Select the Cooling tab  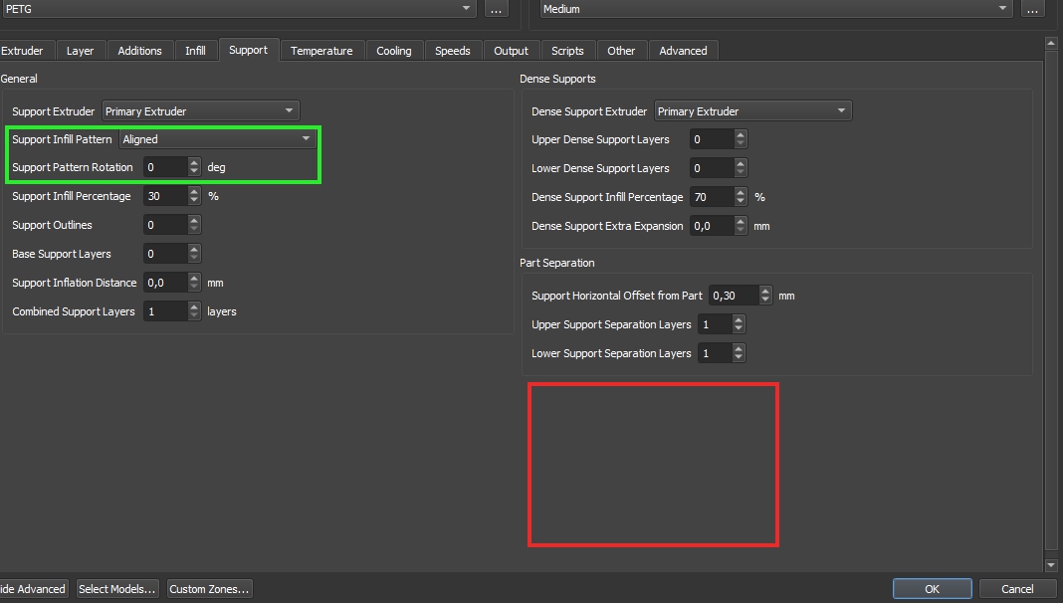click(393, 51)
